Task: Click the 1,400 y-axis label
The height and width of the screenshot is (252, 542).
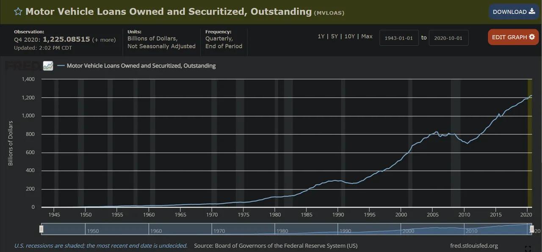Action: (x=29, y=79)
